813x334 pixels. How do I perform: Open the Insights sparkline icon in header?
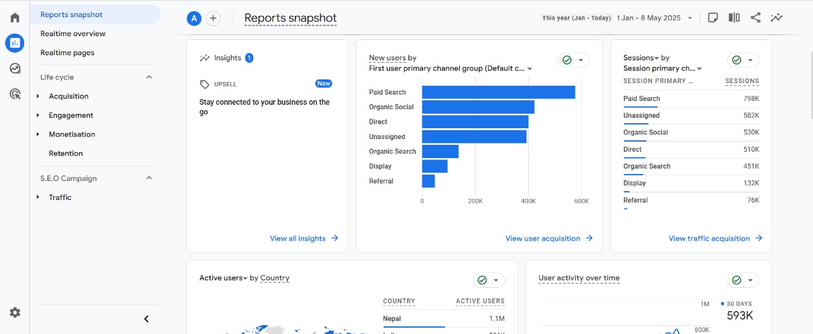point(776,18)
